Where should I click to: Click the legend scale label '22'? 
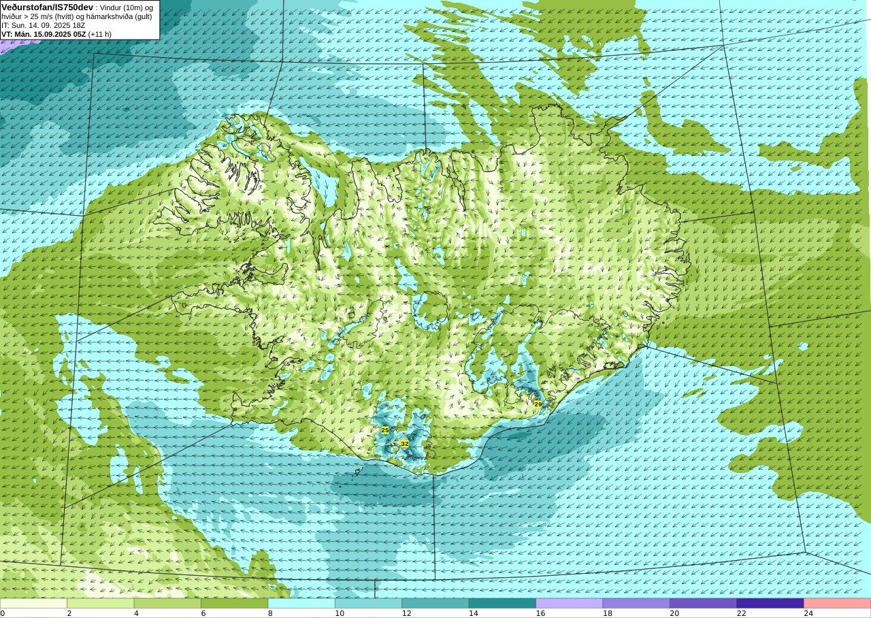741,613
